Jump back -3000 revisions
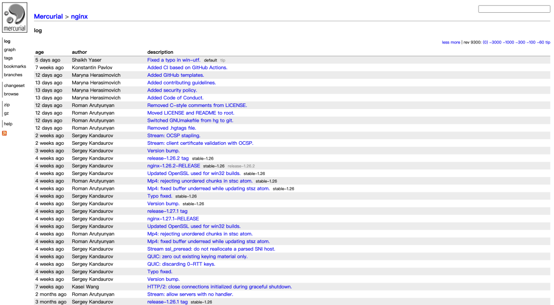Image resolution: width=554 pixels, height=305 pixels. pos(496,42)
